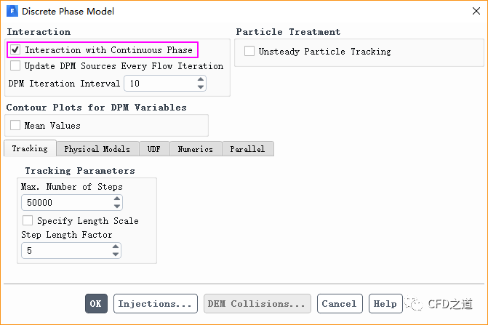The width and height of the screenshot is (488, 325).
Task: Enable Update DPM Sources Every Flow Iteration
Action: [15, 66]
